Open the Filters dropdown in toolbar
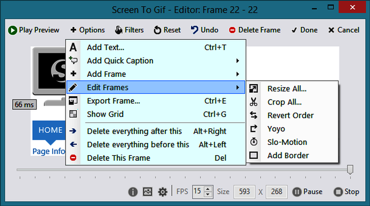Image resolution: width=370 pixels, height=206 pixels. 129,30
